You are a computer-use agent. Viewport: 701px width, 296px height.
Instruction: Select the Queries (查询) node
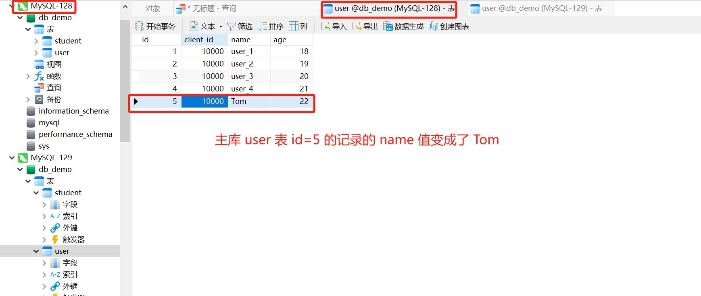(54, 87)
